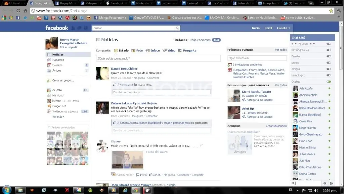Open friend requests icon in header
344x194 pixels.
[x=73, y=28]
